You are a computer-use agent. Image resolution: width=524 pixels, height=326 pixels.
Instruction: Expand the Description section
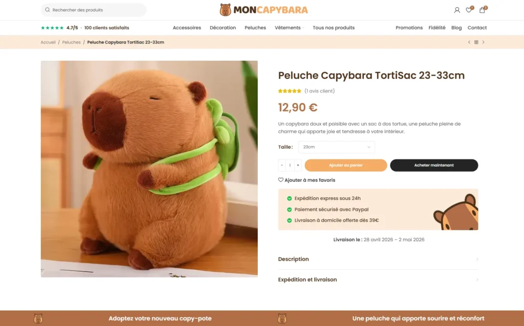pos(378,259)
